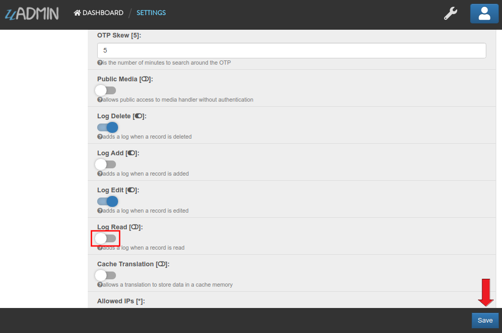This screenshot has width=502, height=333.
Task: Turn off the Log Edit toggle
Action: [x=108, y=202]
